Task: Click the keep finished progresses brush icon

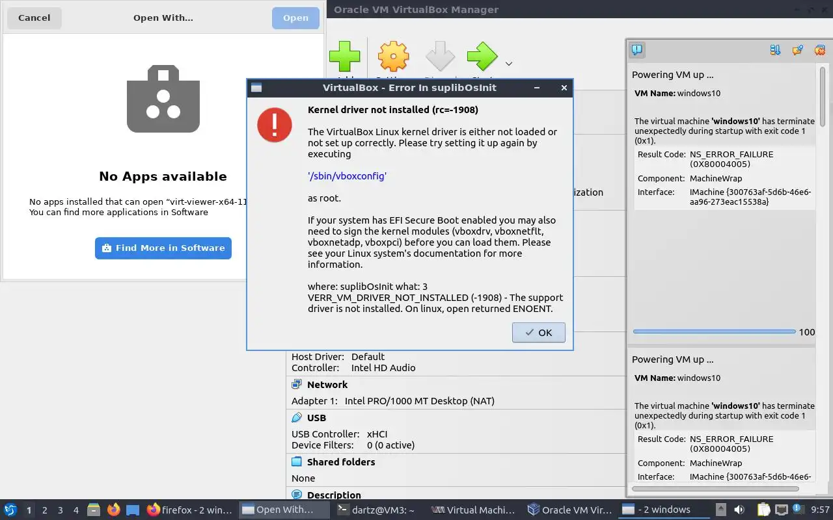Action: (x=797, y=50)
